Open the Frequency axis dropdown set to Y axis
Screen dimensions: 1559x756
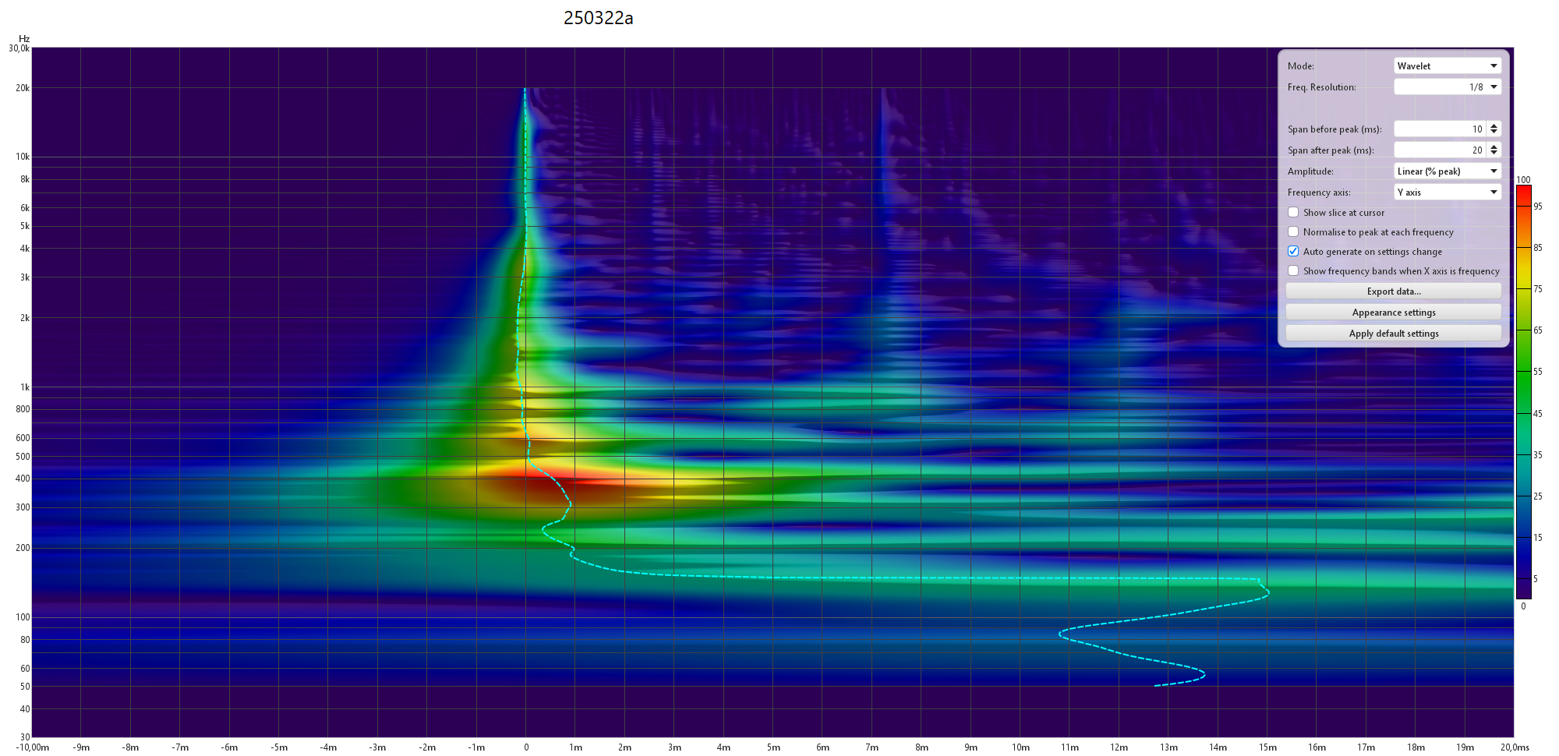(x=1447, y=193)
